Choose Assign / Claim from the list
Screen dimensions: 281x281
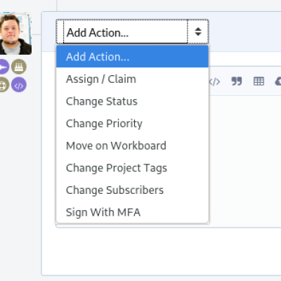click(132, 79)
